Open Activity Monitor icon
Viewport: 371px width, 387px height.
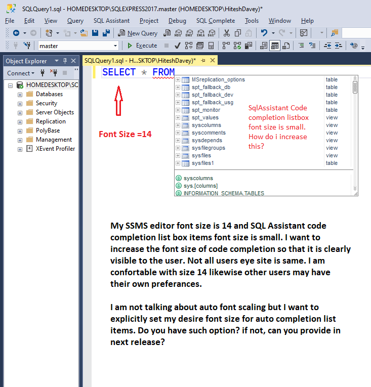[304, 33]
